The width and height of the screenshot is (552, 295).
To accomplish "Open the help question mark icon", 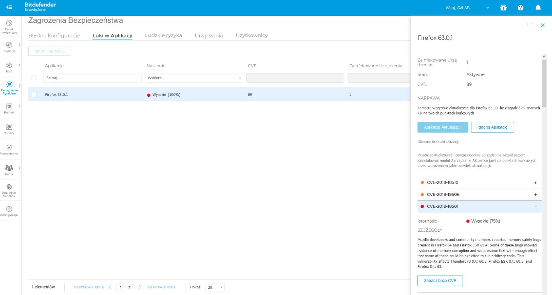I will pos(521,8).
